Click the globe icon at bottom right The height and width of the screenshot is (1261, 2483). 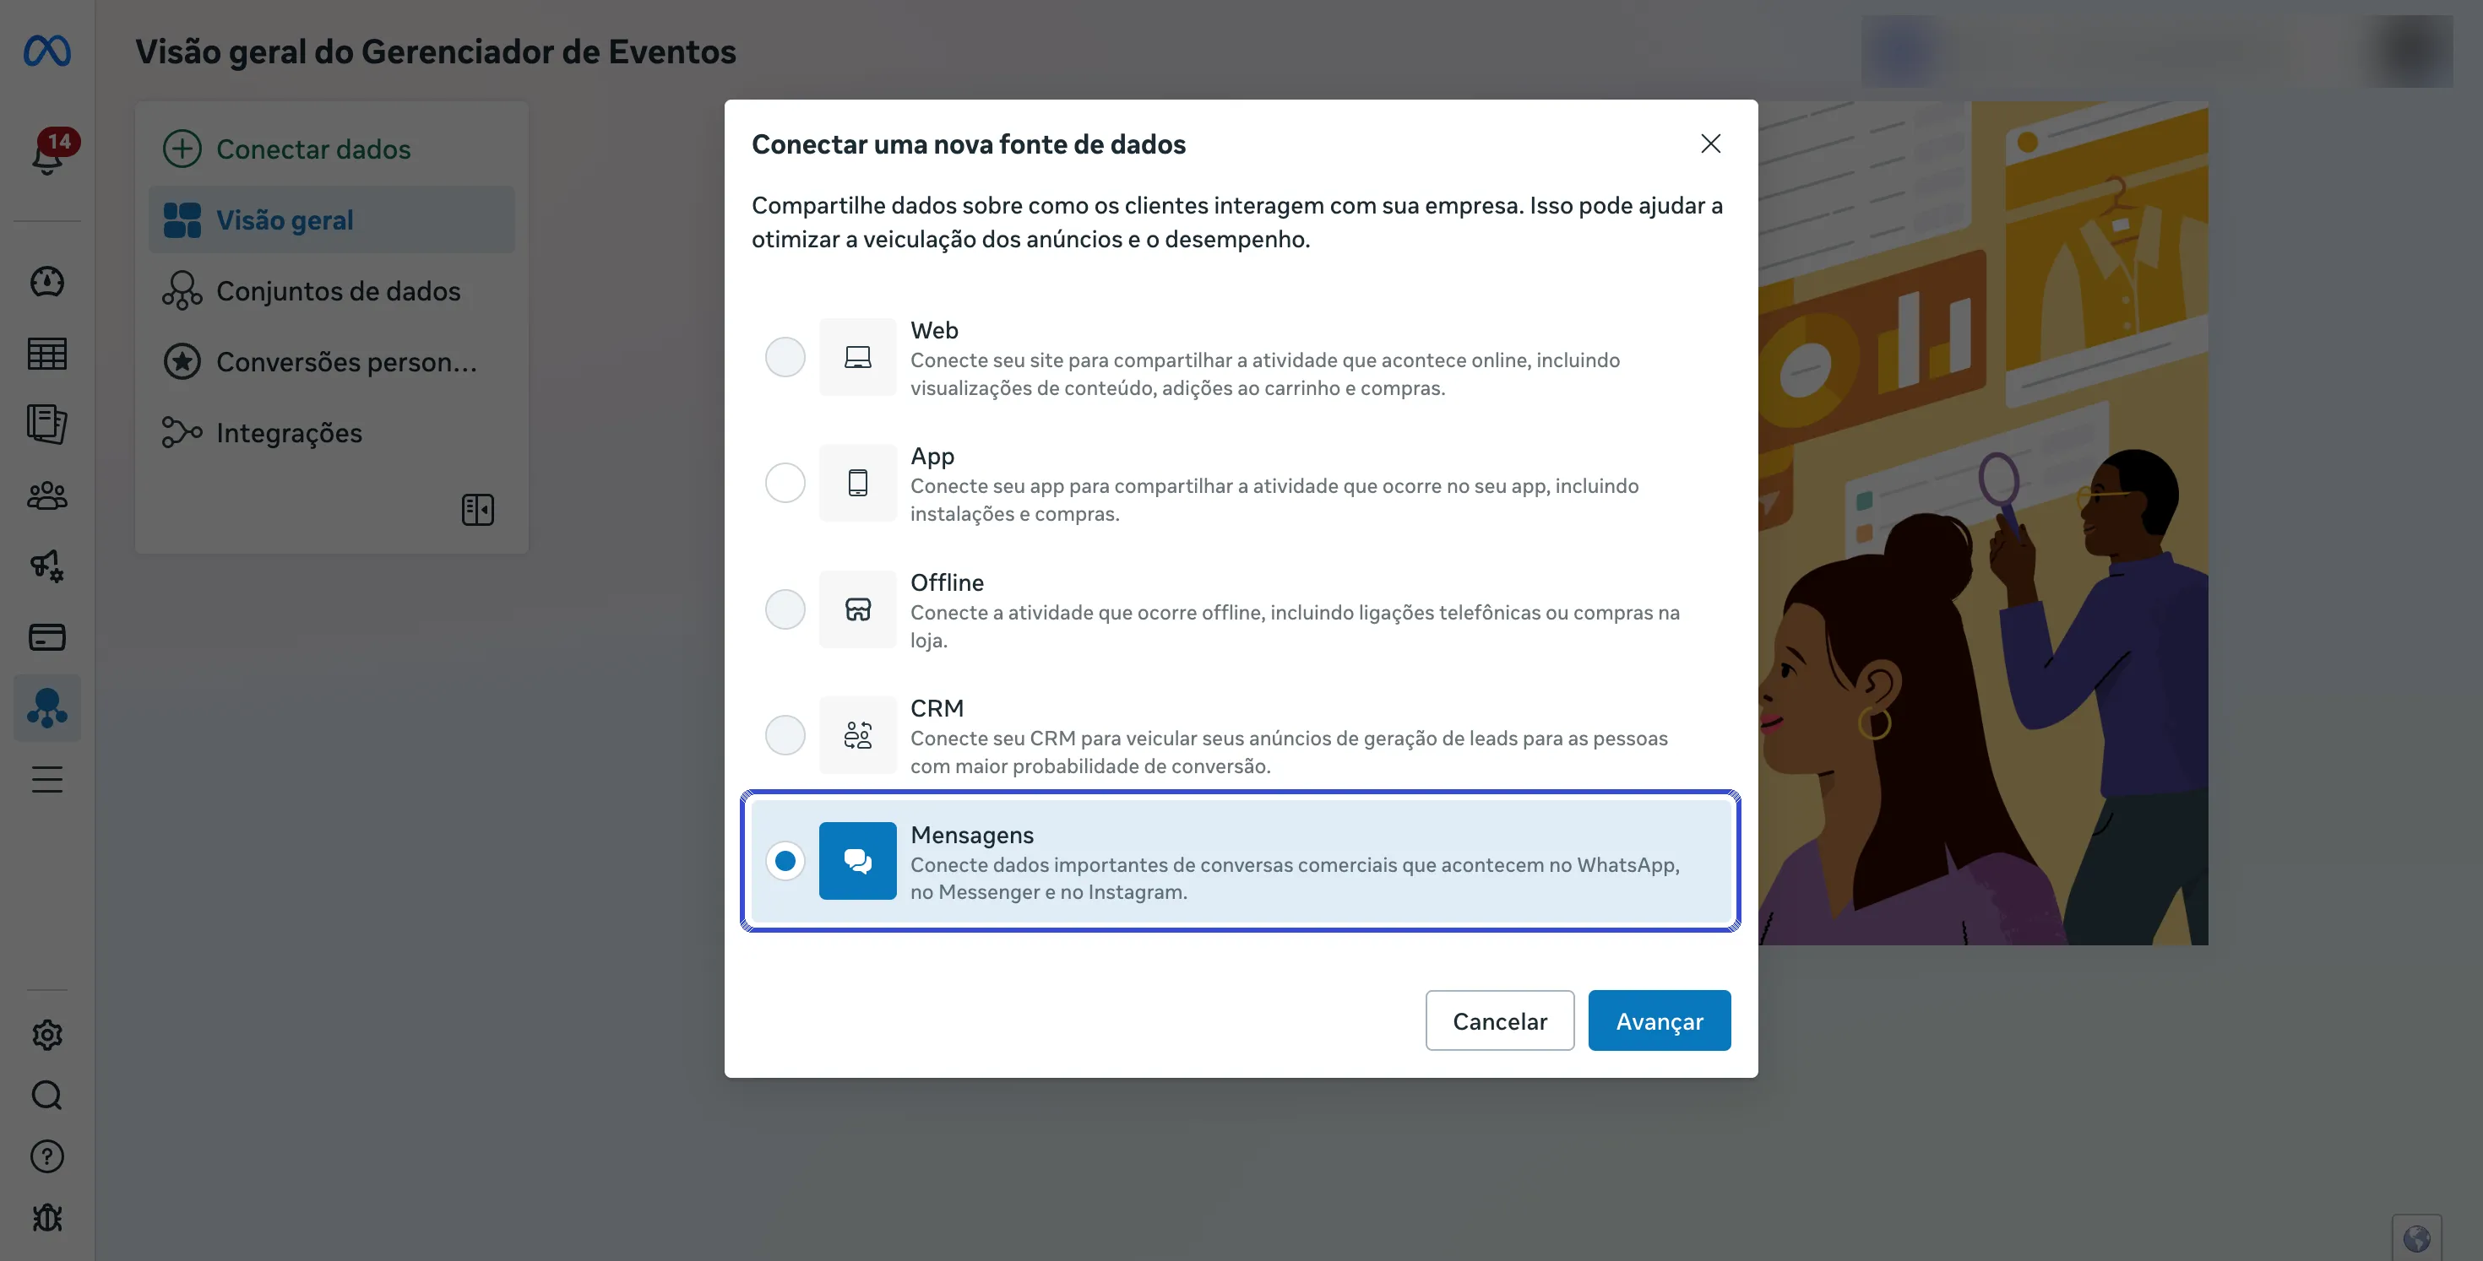pos(2416,1238)
